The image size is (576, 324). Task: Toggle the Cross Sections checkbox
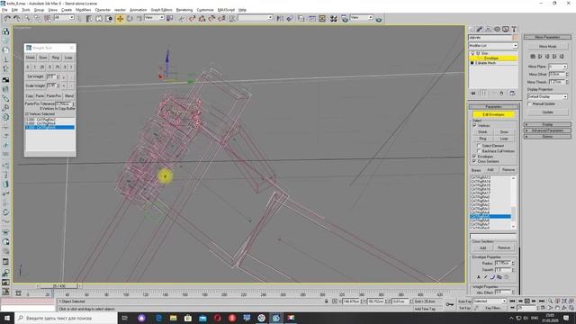click(474, 161)
